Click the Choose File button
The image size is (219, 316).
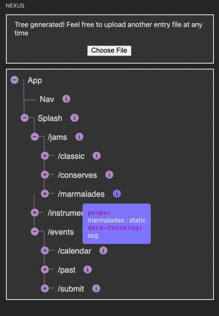point(109,51)
